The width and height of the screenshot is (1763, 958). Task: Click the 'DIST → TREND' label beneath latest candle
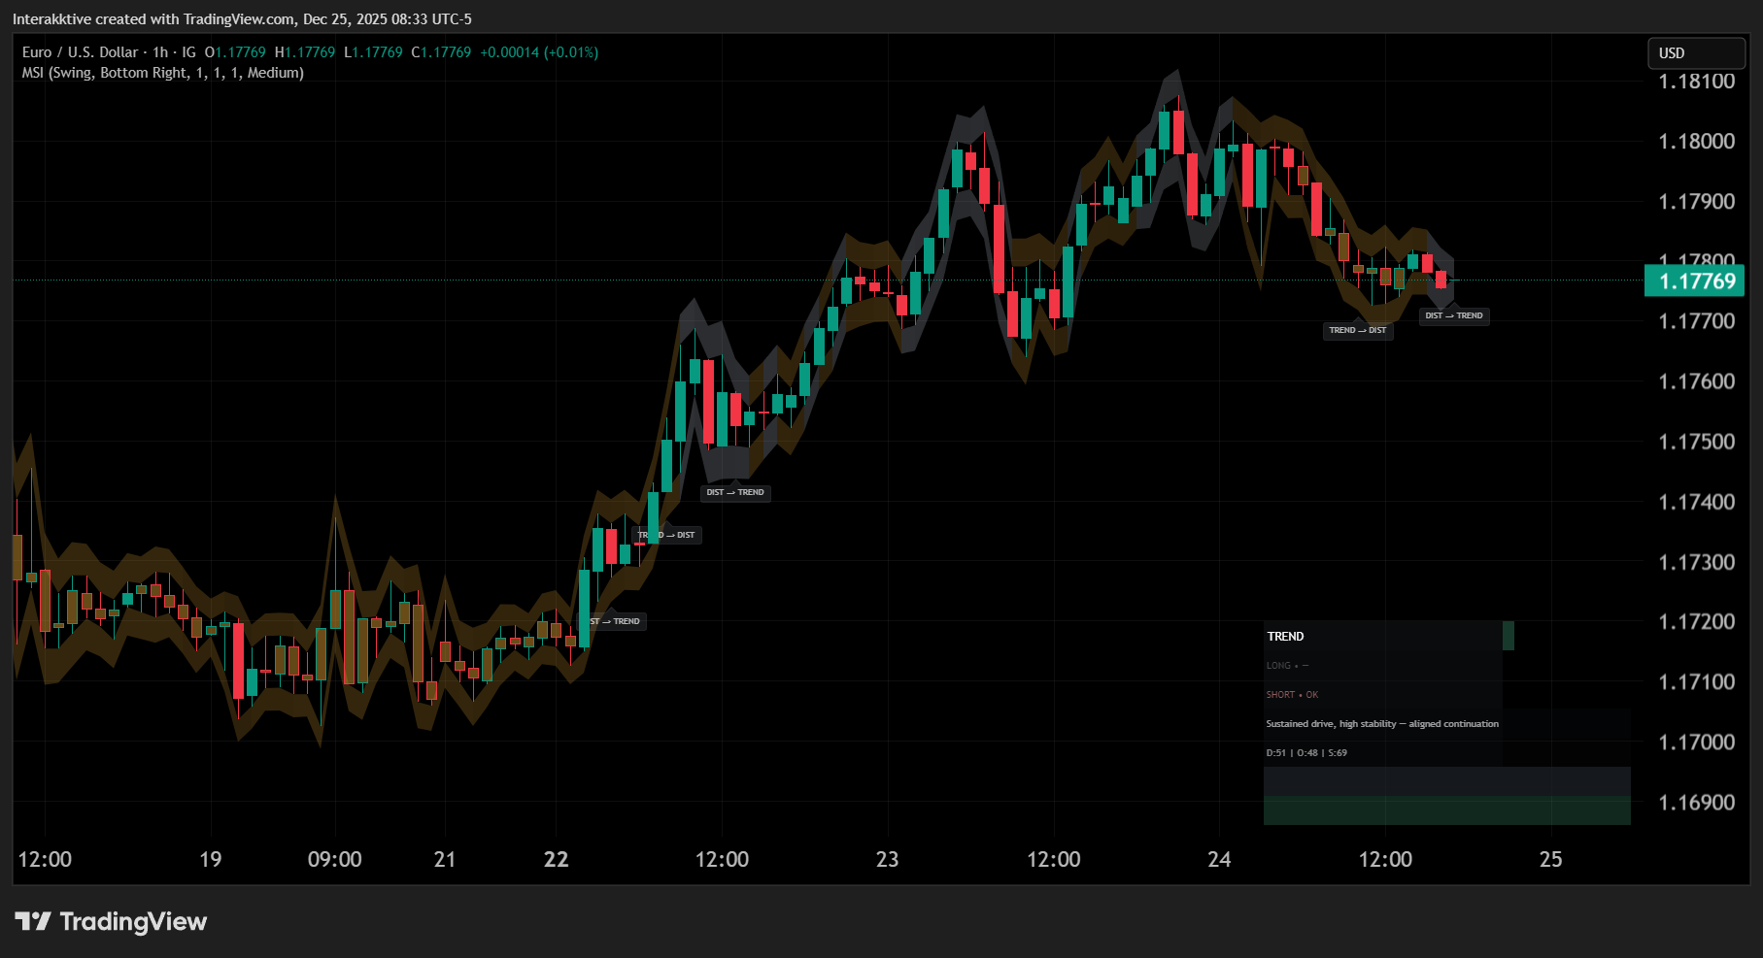(x=1454, y=315)
